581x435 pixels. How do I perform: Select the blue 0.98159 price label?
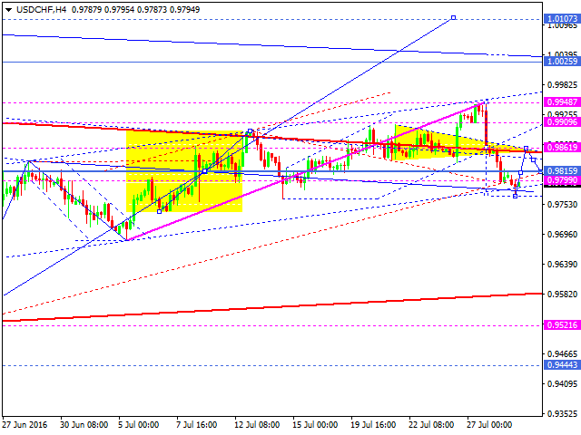(x=562, y=171)
